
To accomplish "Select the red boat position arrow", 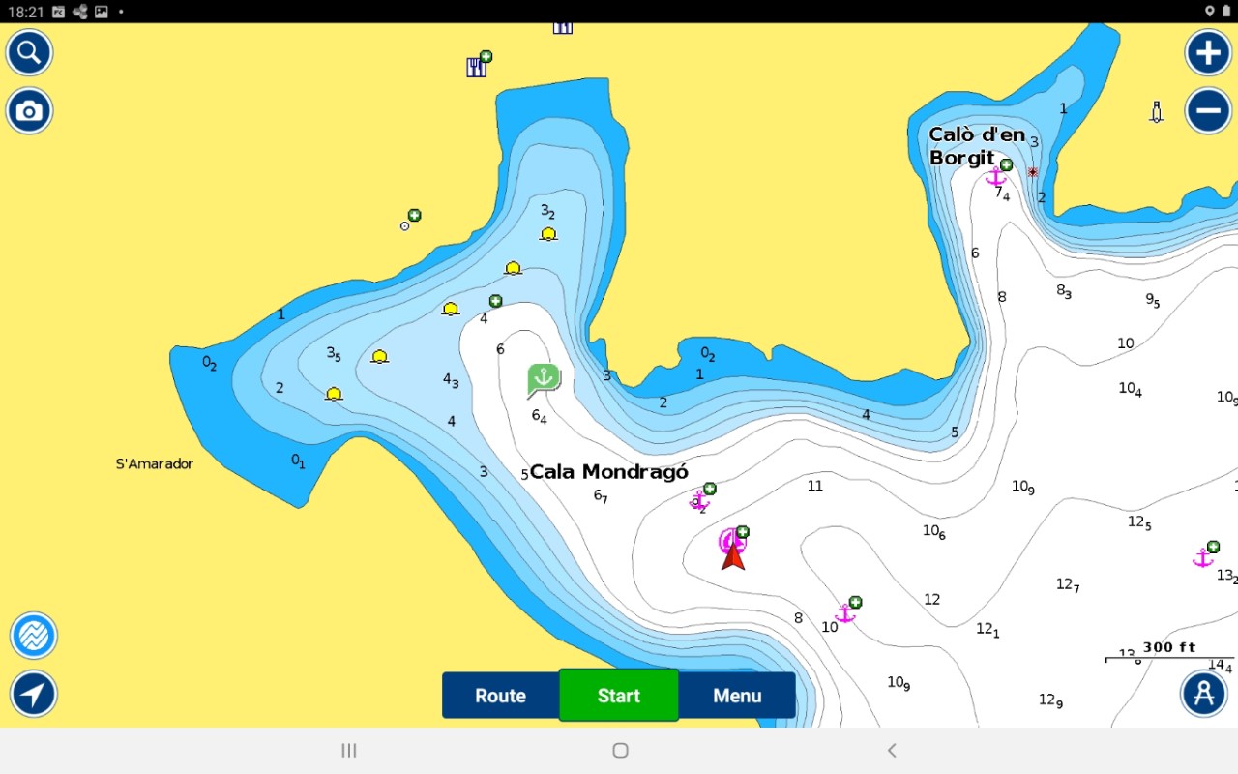I will [733, 554].
